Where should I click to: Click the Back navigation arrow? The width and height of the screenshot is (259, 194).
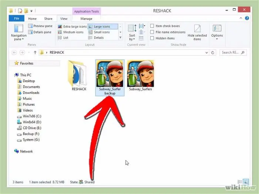click(14, 52)
